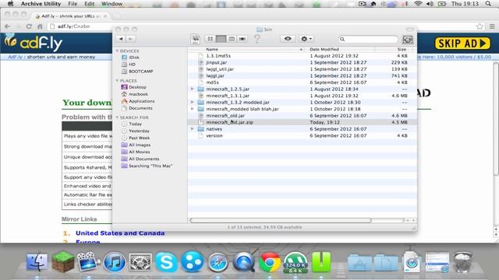Open Google Chrome from the Dock

(x=270, y=263)
